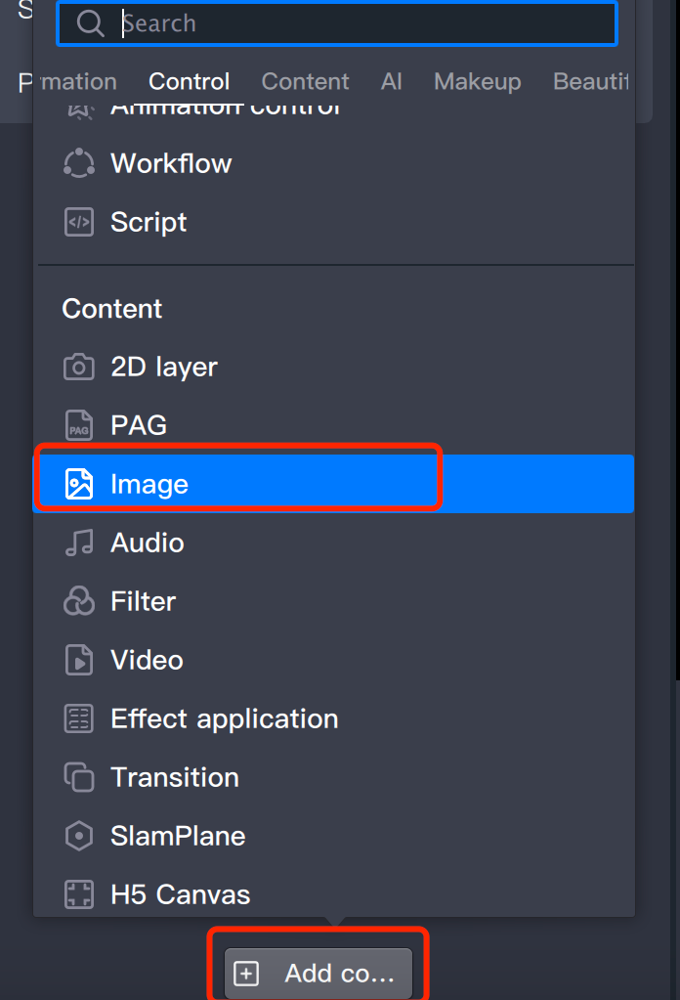Choose the Animation control menu entry
This screenshot has width=680, height=1000.
point(225,108)
